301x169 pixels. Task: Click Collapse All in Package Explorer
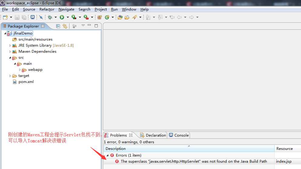coord(58,26)
